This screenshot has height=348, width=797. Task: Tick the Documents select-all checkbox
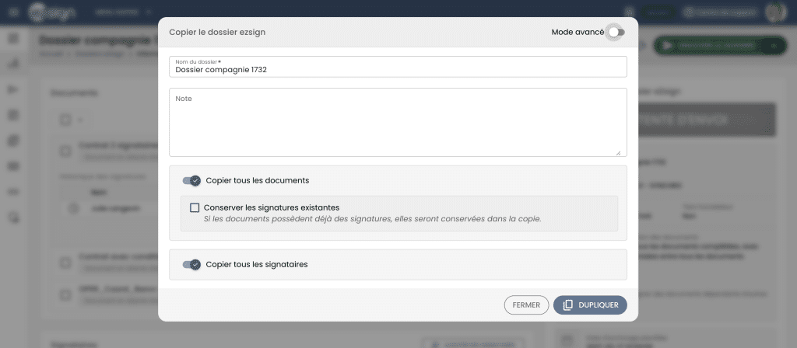click(x=65, y=120)
